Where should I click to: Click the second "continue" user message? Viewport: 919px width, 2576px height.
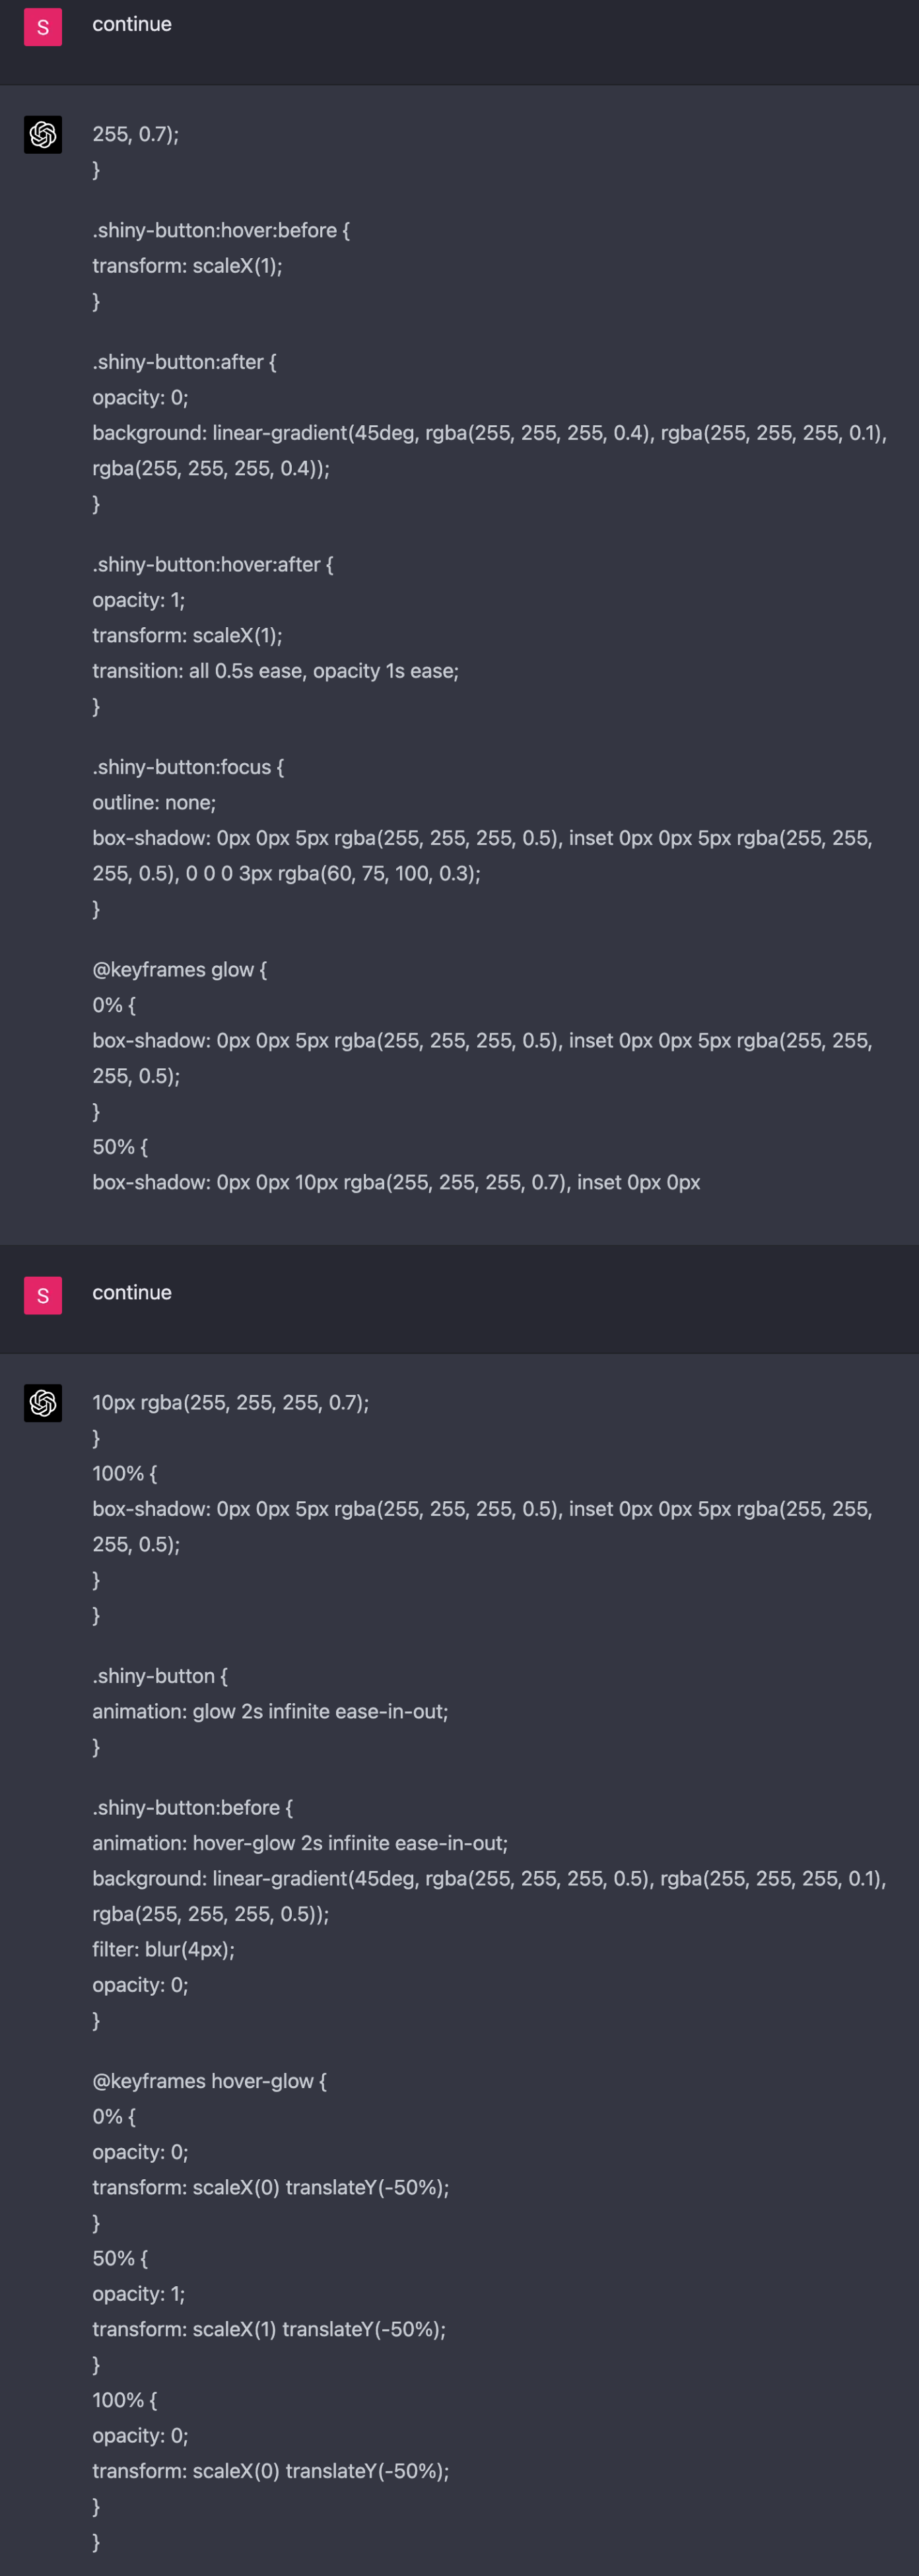[132, 1292]
